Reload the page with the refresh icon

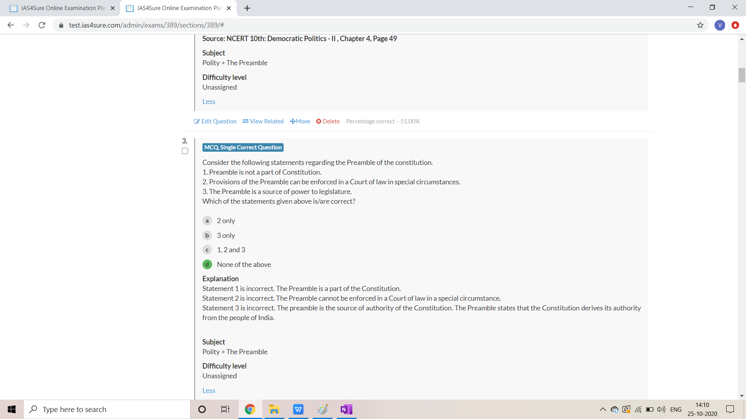coord(42,25)
